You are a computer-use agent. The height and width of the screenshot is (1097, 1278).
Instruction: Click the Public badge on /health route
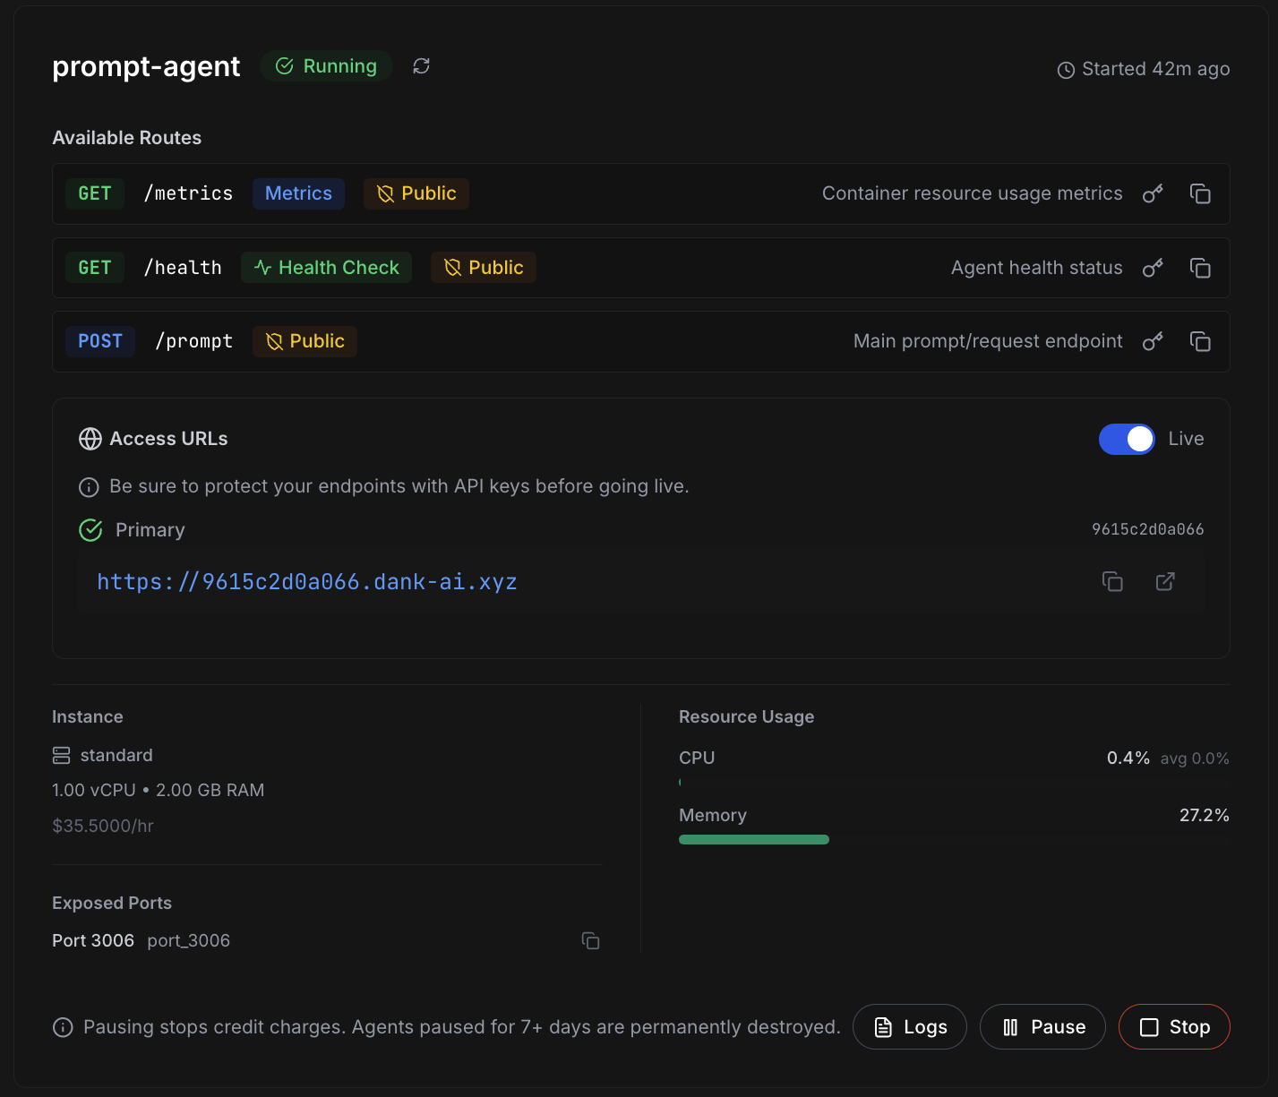click(x=483, y=267)
